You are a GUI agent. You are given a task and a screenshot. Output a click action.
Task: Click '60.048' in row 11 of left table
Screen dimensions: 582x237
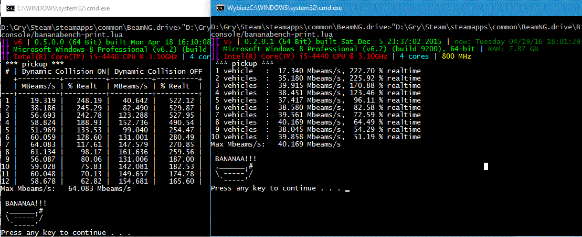[x=43, y=174]
